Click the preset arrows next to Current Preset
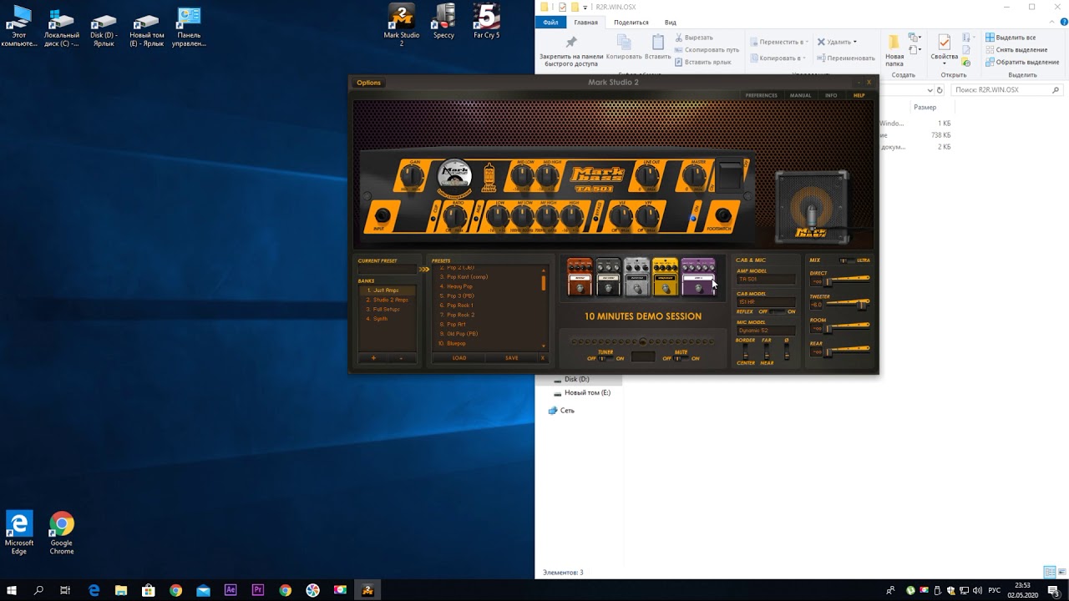The width and height of the screenshot is (1069, 601). [424, 270]
